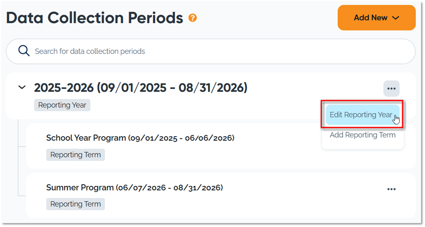The width and height of the screenshot is (425, 227).
Task: Click Summer Program date range 06/07/2026 - 08/31/2026
Action: pyautogui.click(x=169, y=188)
